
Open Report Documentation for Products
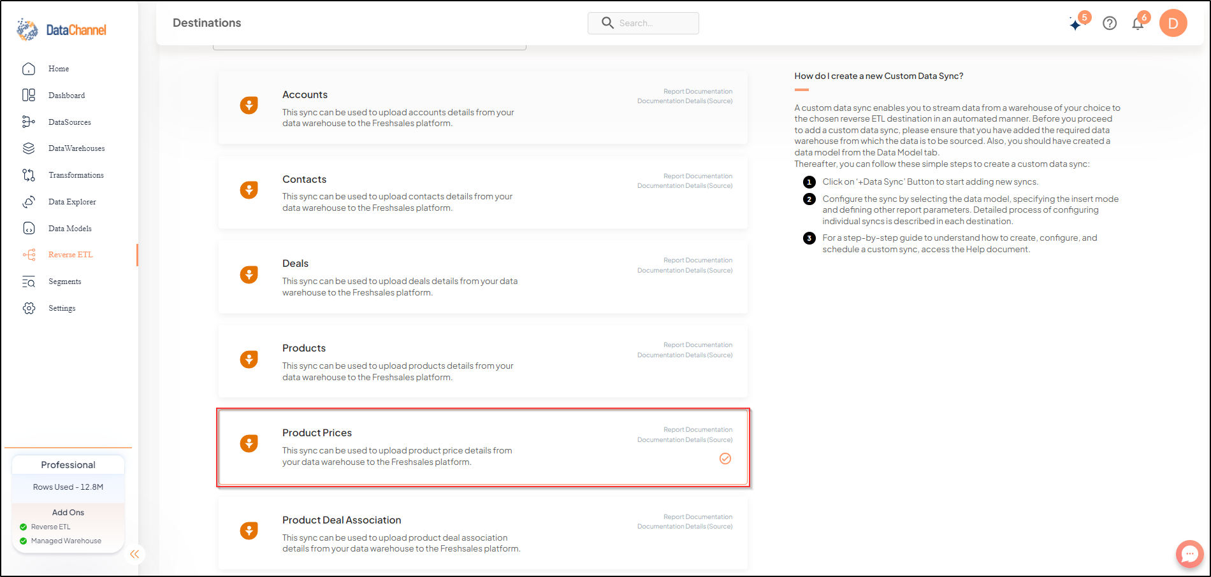click(x=698, y=345)
